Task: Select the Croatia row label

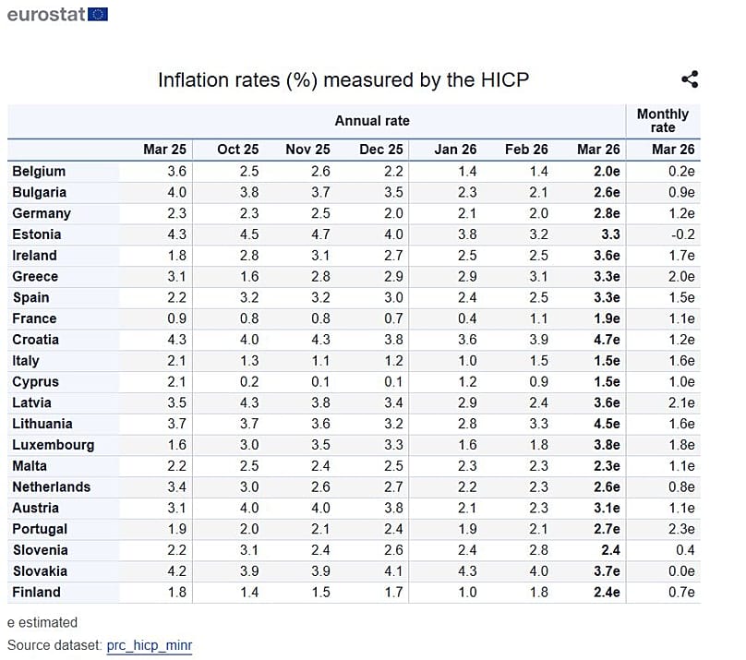Action: (x=37, y=340)
